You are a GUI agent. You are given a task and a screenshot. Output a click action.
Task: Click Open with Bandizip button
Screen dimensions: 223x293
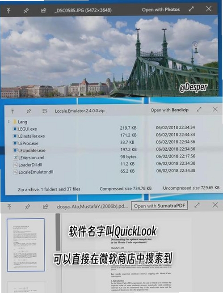(x=169, y=110)
